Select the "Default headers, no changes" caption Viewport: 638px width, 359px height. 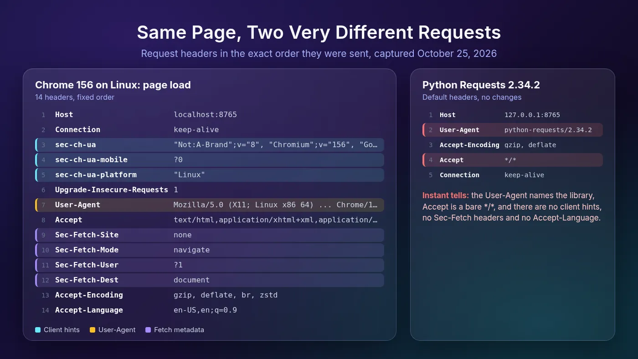tap(472, 97)
